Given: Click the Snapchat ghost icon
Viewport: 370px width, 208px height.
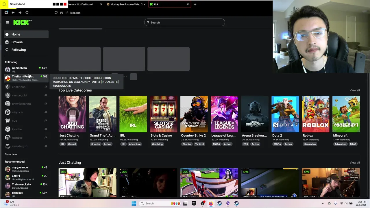Looking at the screenshot, I should (x=4, y=4).
